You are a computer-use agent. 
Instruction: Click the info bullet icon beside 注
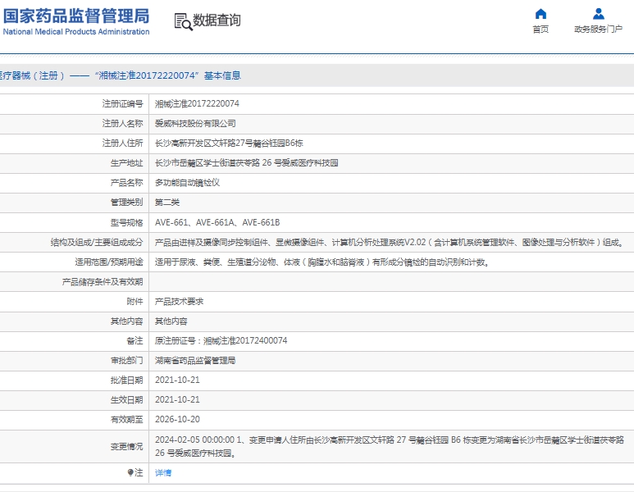(x=130, y=472)
